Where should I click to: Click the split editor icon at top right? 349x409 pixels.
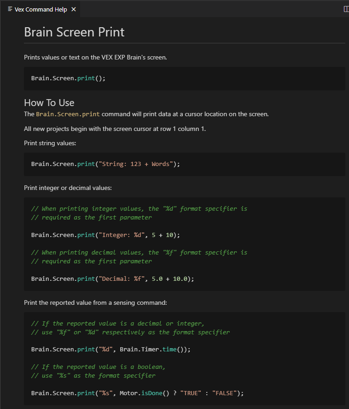pyautogui.click(x=346, y=9)
